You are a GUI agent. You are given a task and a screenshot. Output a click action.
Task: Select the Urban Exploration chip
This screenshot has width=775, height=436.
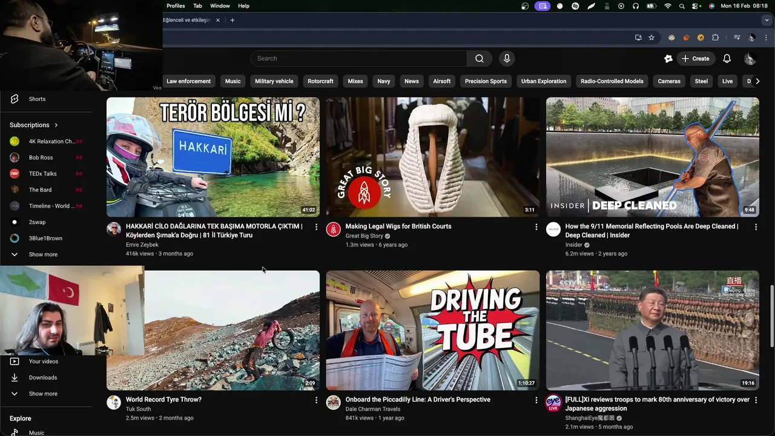(x=544, y=81)
